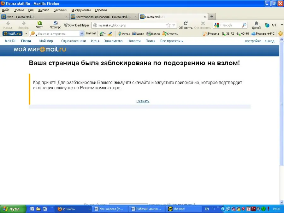Open the Поиск navigation link
This screenshot has height=213, width=284.
150,41
